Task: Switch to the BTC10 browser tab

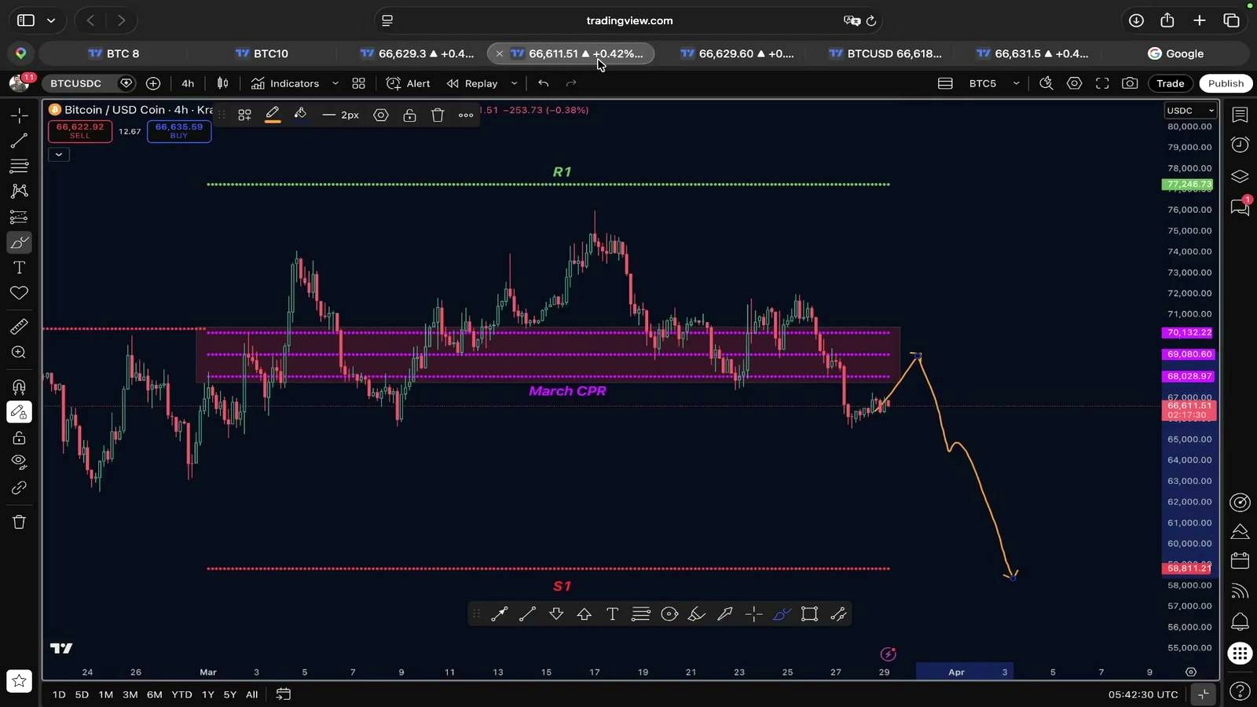Action: pyautogui.click(x=262, y=53)
